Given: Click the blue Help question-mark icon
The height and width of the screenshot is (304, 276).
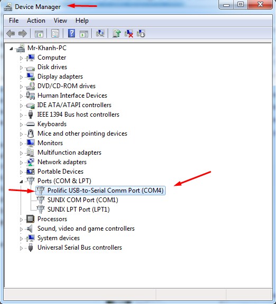Looking at the screenshot, I should [x=72, y=33].
